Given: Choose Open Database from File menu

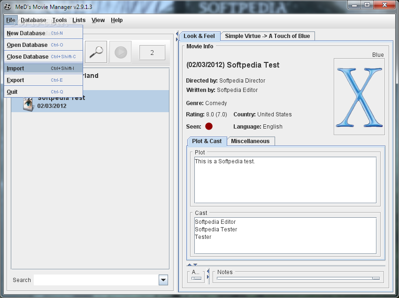Looking at the screenshot, I should click(x=44, y=45).
